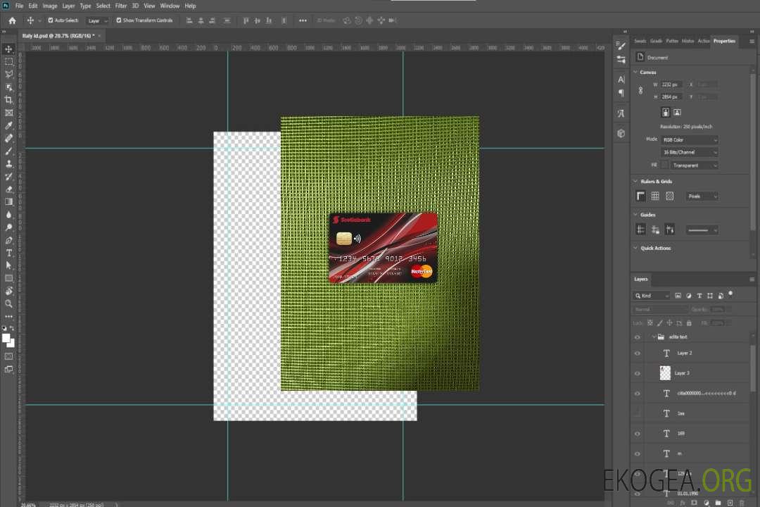Select the Eyedropper tool
Image resolution: width=760 pixels, height=507 pixels.
click(9, 125)
